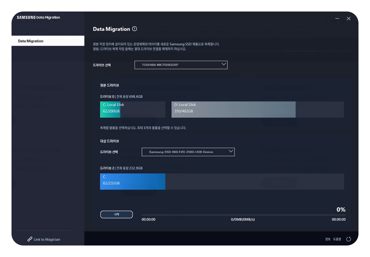Viewport: 370px width, 257px height.
Task: Click the 시작 start button
Action: pyautogui.click(x=117, y=214)
